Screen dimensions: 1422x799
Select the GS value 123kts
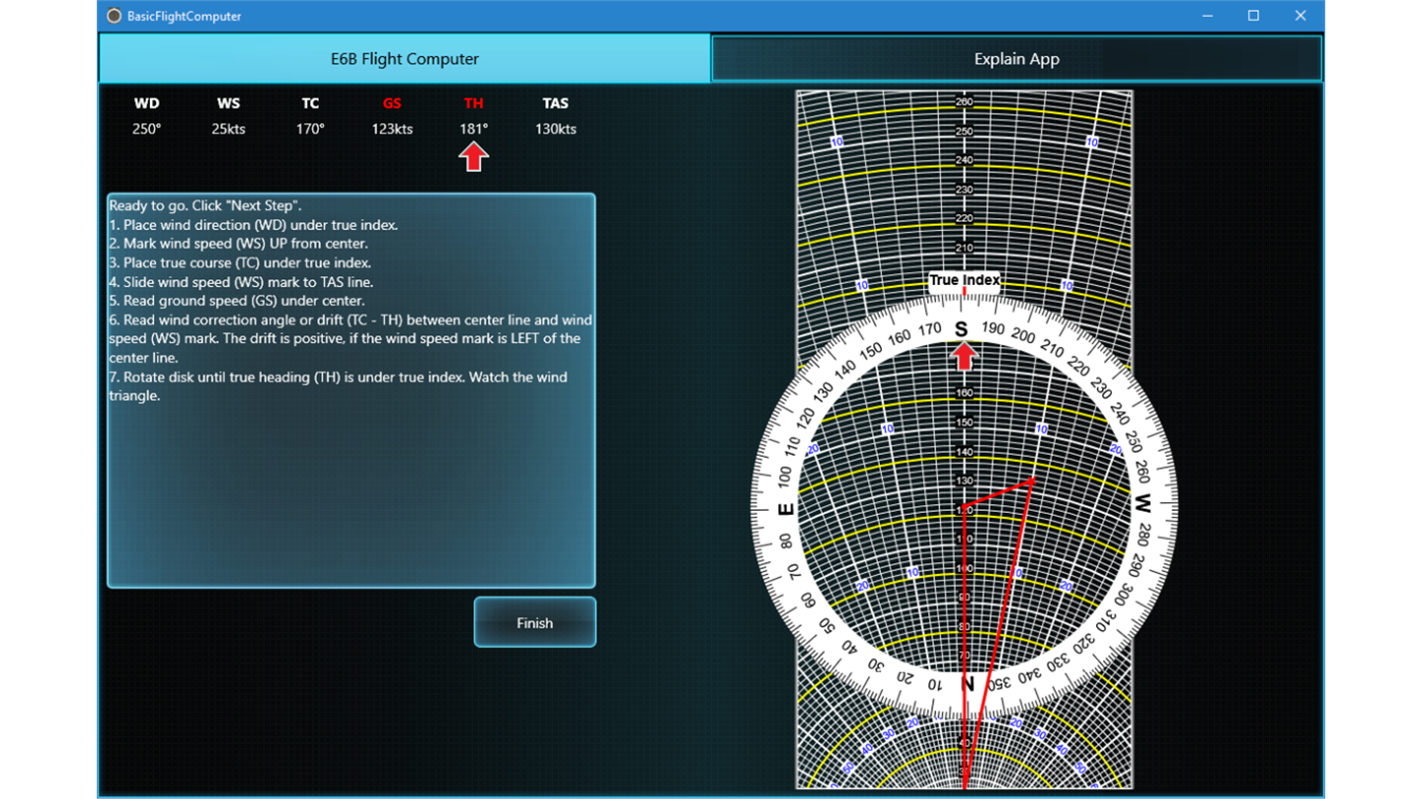(x=392, y=129)
